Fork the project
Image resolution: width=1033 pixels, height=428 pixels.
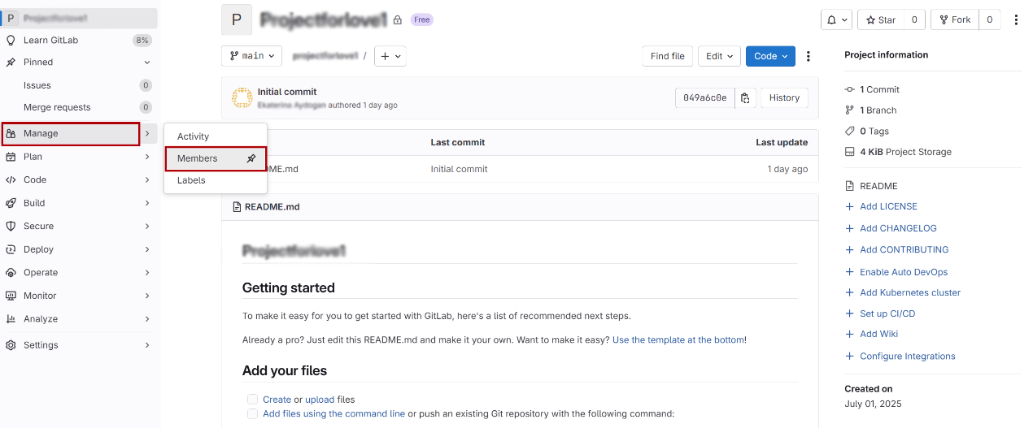click(954, 20)
